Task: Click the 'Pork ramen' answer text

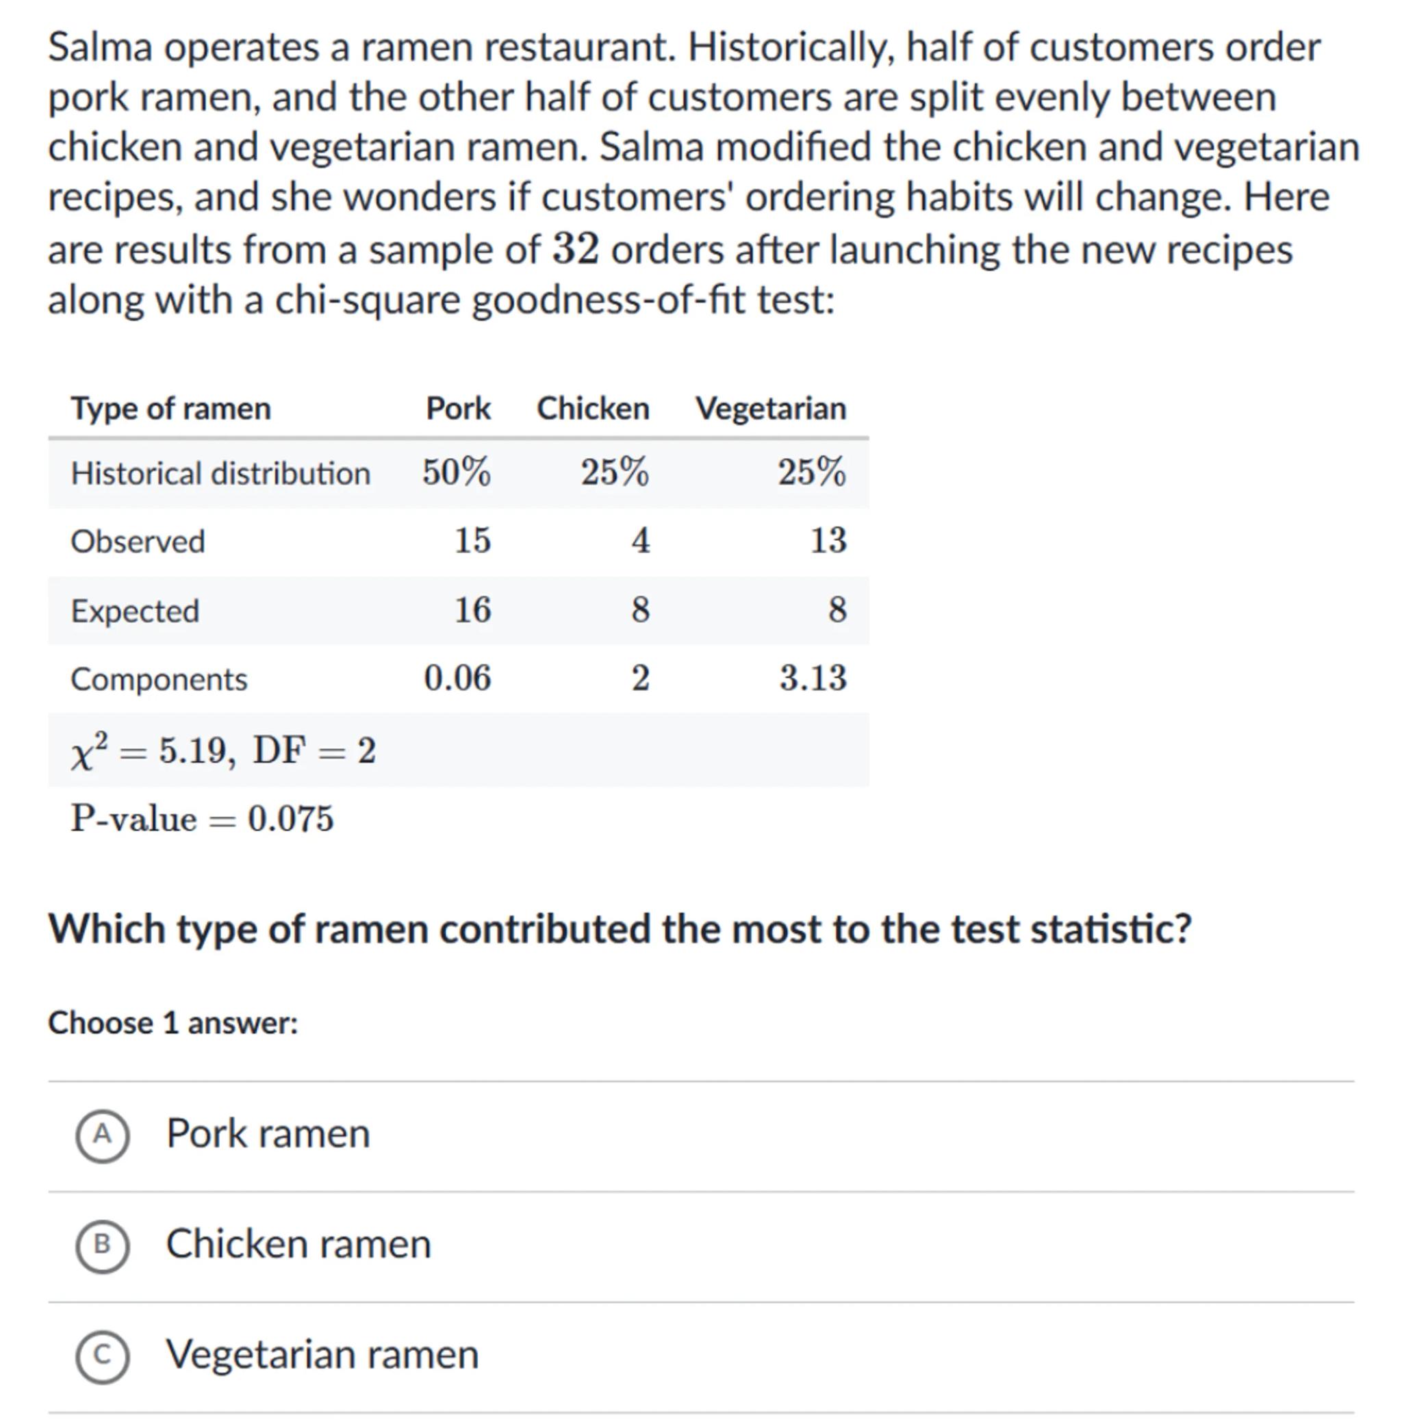Action: [x=268, y=1134]
